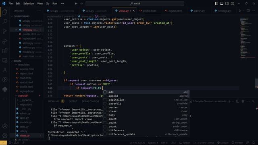The image size is (258, 145).
Task: Open the Accounts menu icon
Action: coord(5,126)
